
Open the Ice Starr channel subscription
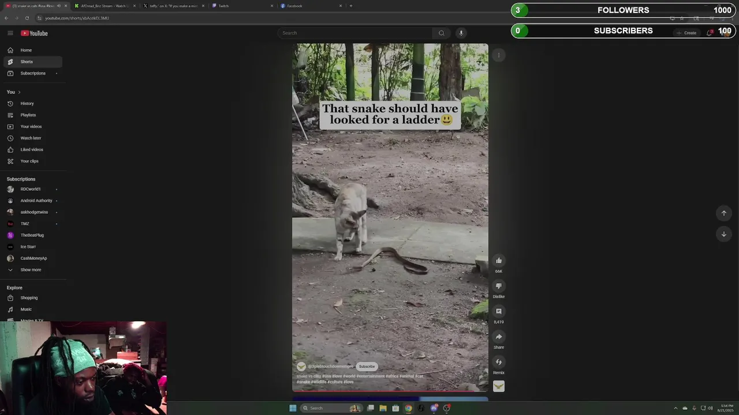33,247
